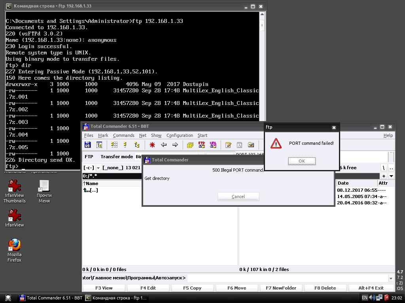Open the command line history dropdown arrow
The height and width of the screenshot is (303, 405).
[x=391, y=278]
